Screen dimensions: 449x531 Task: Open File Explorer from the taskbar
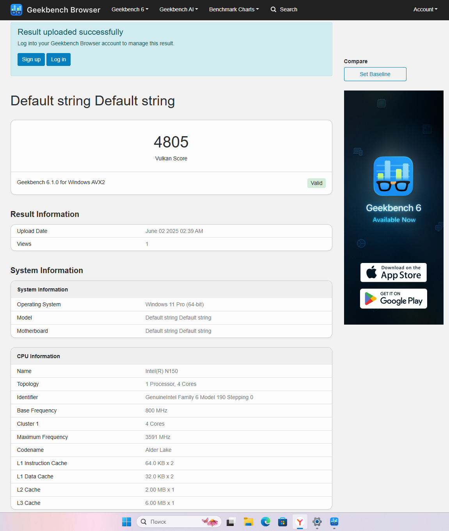click(248, 522)
